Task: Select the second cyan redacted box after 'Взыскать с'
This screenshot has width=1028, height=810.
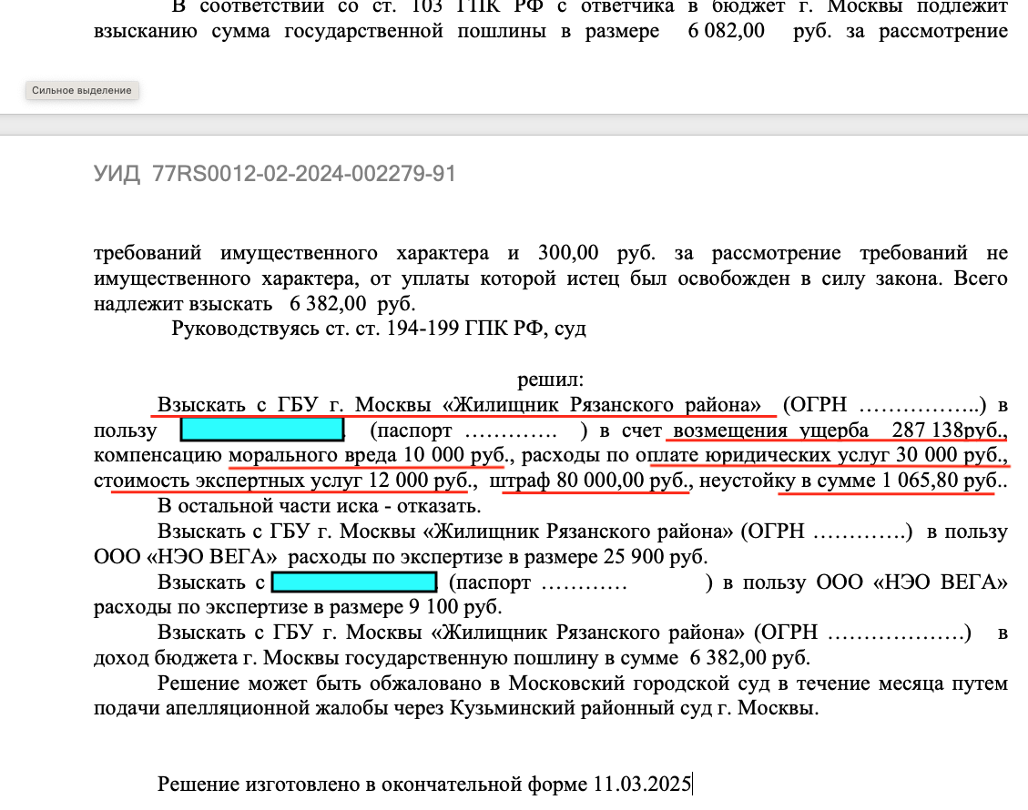Action: click(x=354, y=582)
